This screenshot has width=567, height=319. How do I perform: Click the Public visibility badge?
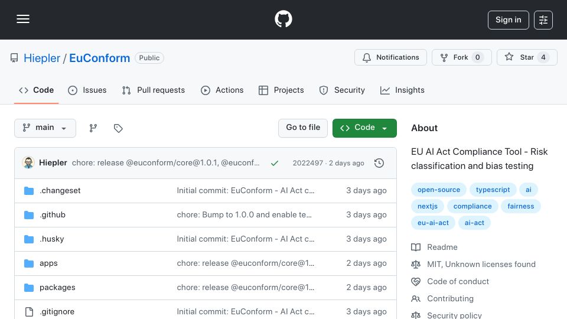tap(149, 58)
